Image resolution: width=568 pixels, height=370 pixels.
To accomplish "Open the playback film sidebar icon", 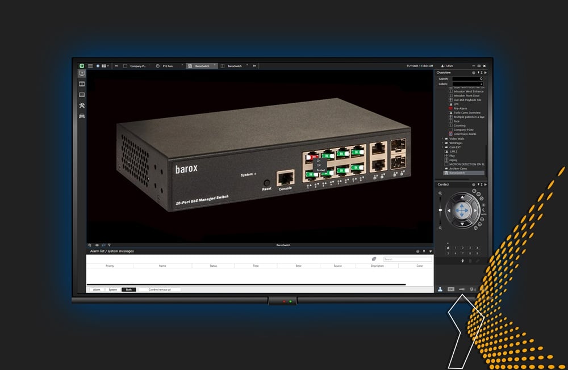I will point(82,84).
